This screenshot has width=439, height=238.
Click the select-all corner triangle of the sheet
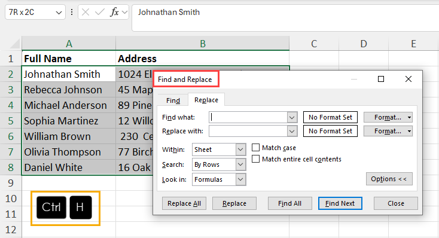click(14, 44)
